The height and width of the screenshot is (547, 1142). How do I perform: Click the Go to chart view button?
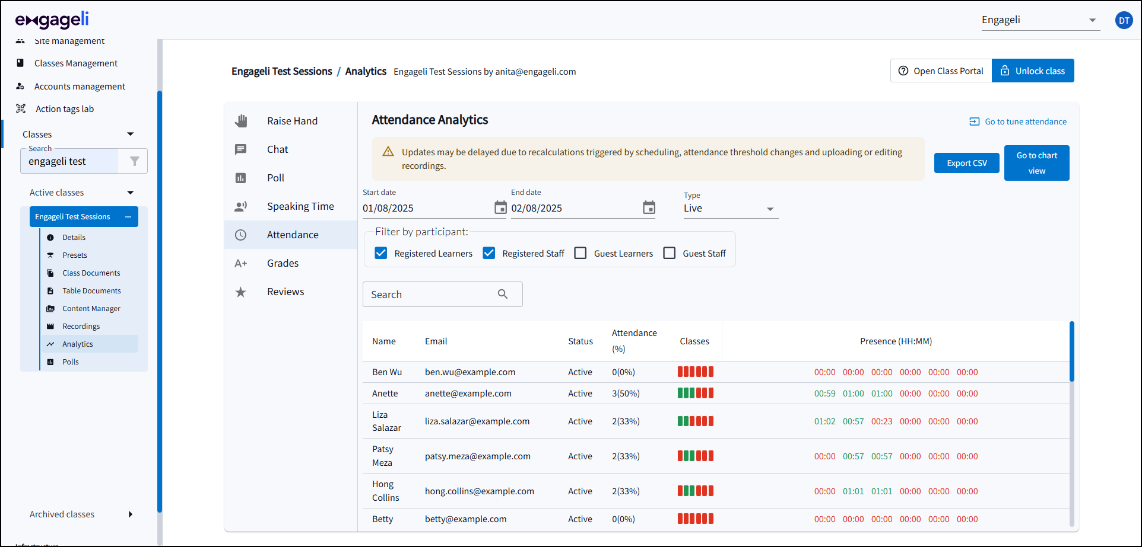tap(1037, 163)
